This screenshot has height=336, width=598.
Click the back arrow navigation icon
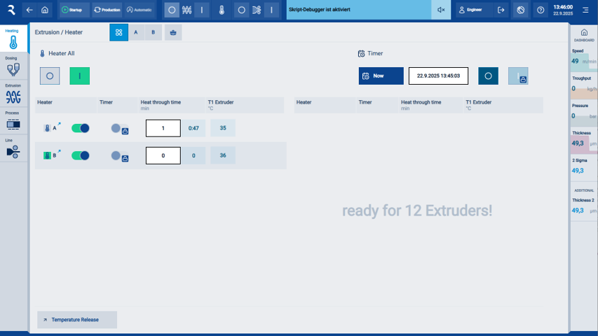click(x=29, y=10)
